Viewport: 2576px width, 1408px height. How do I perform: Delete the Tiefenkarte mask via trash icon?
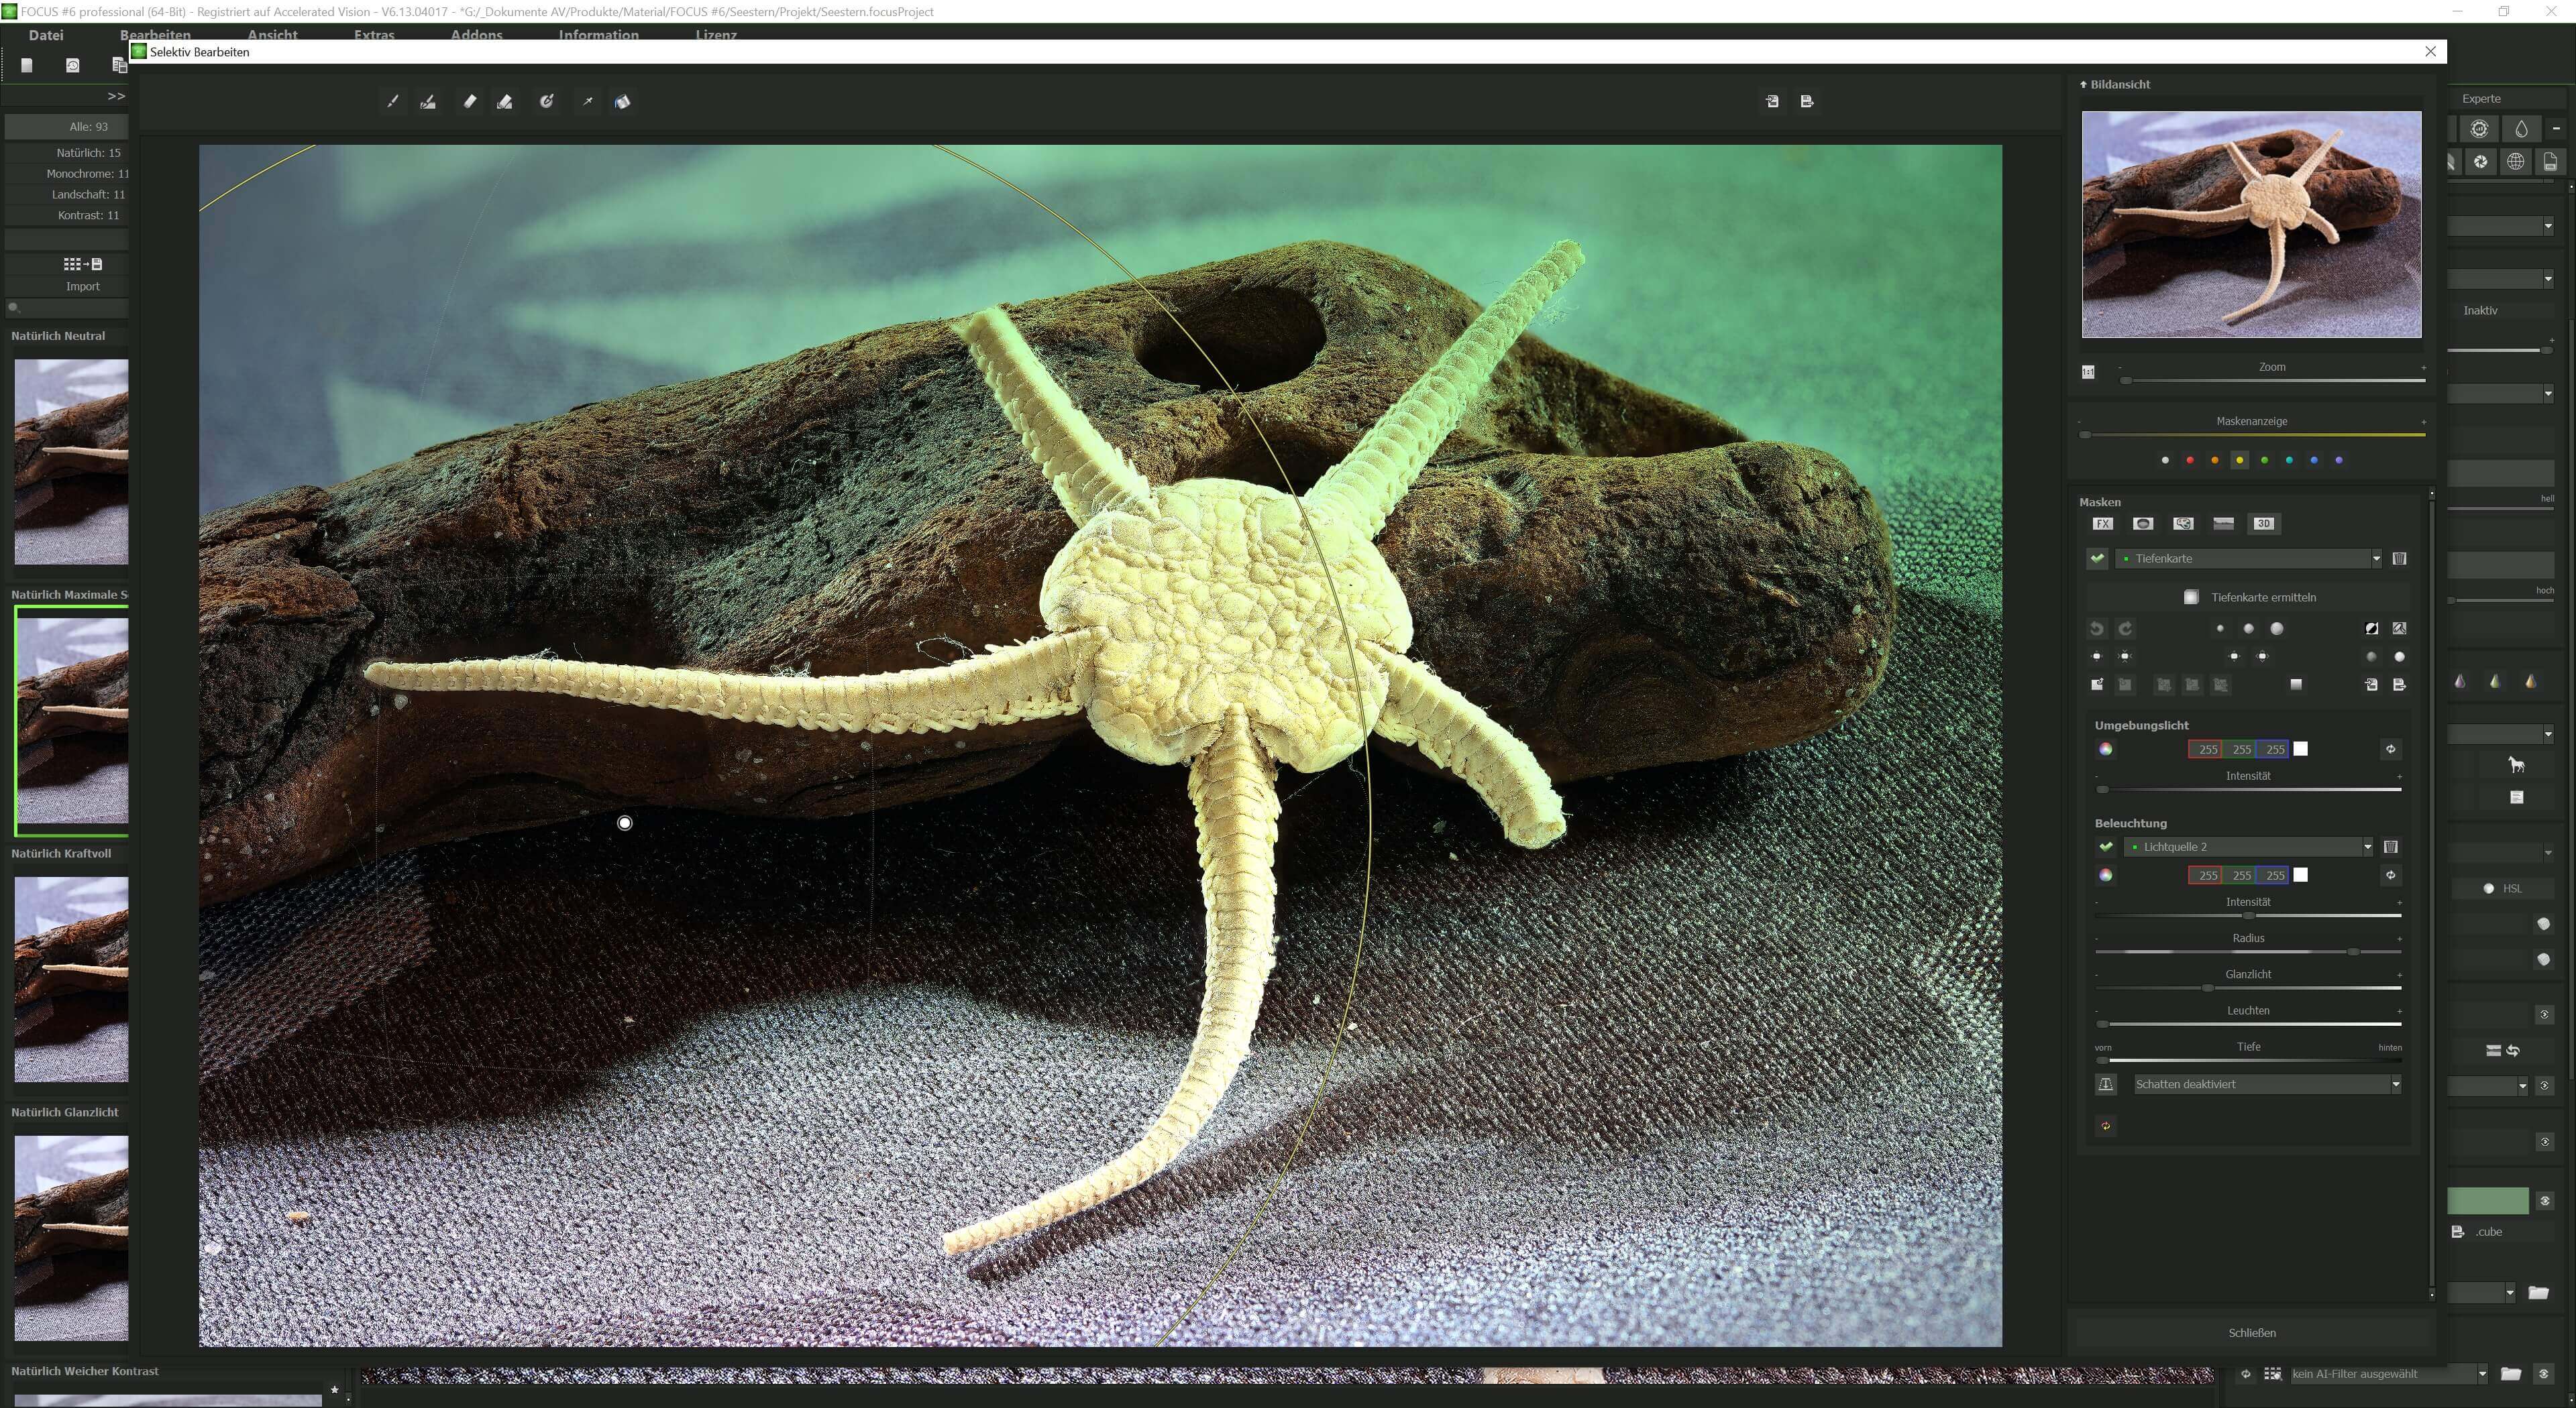pyautogui.click(x=2399, y=559)
